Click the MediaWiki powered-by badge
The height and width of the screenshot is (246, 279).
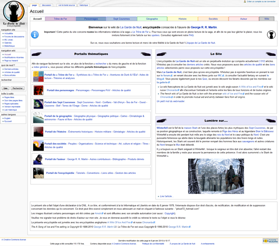271,241
